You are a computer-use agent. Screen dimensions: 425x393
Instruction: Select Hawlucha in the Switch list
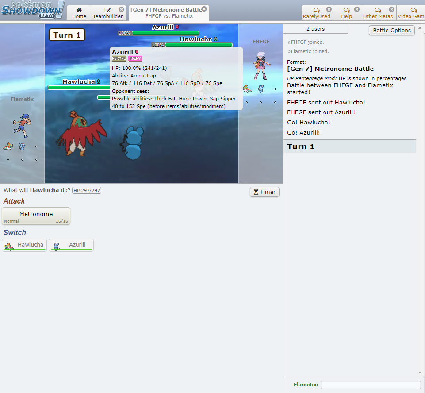[24, 245]
